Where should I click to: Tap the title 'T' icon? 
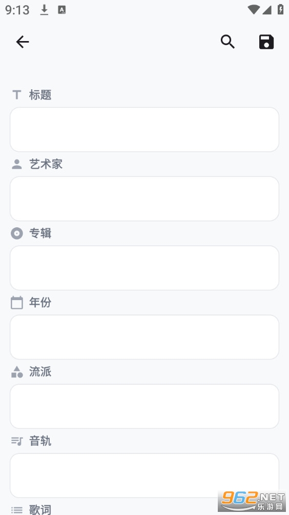pyautogui.click(x=17, y=95)
